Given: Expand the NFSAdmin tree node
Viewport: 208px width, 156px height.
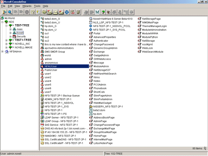Looking at the screenshot, I should point(3,52).
